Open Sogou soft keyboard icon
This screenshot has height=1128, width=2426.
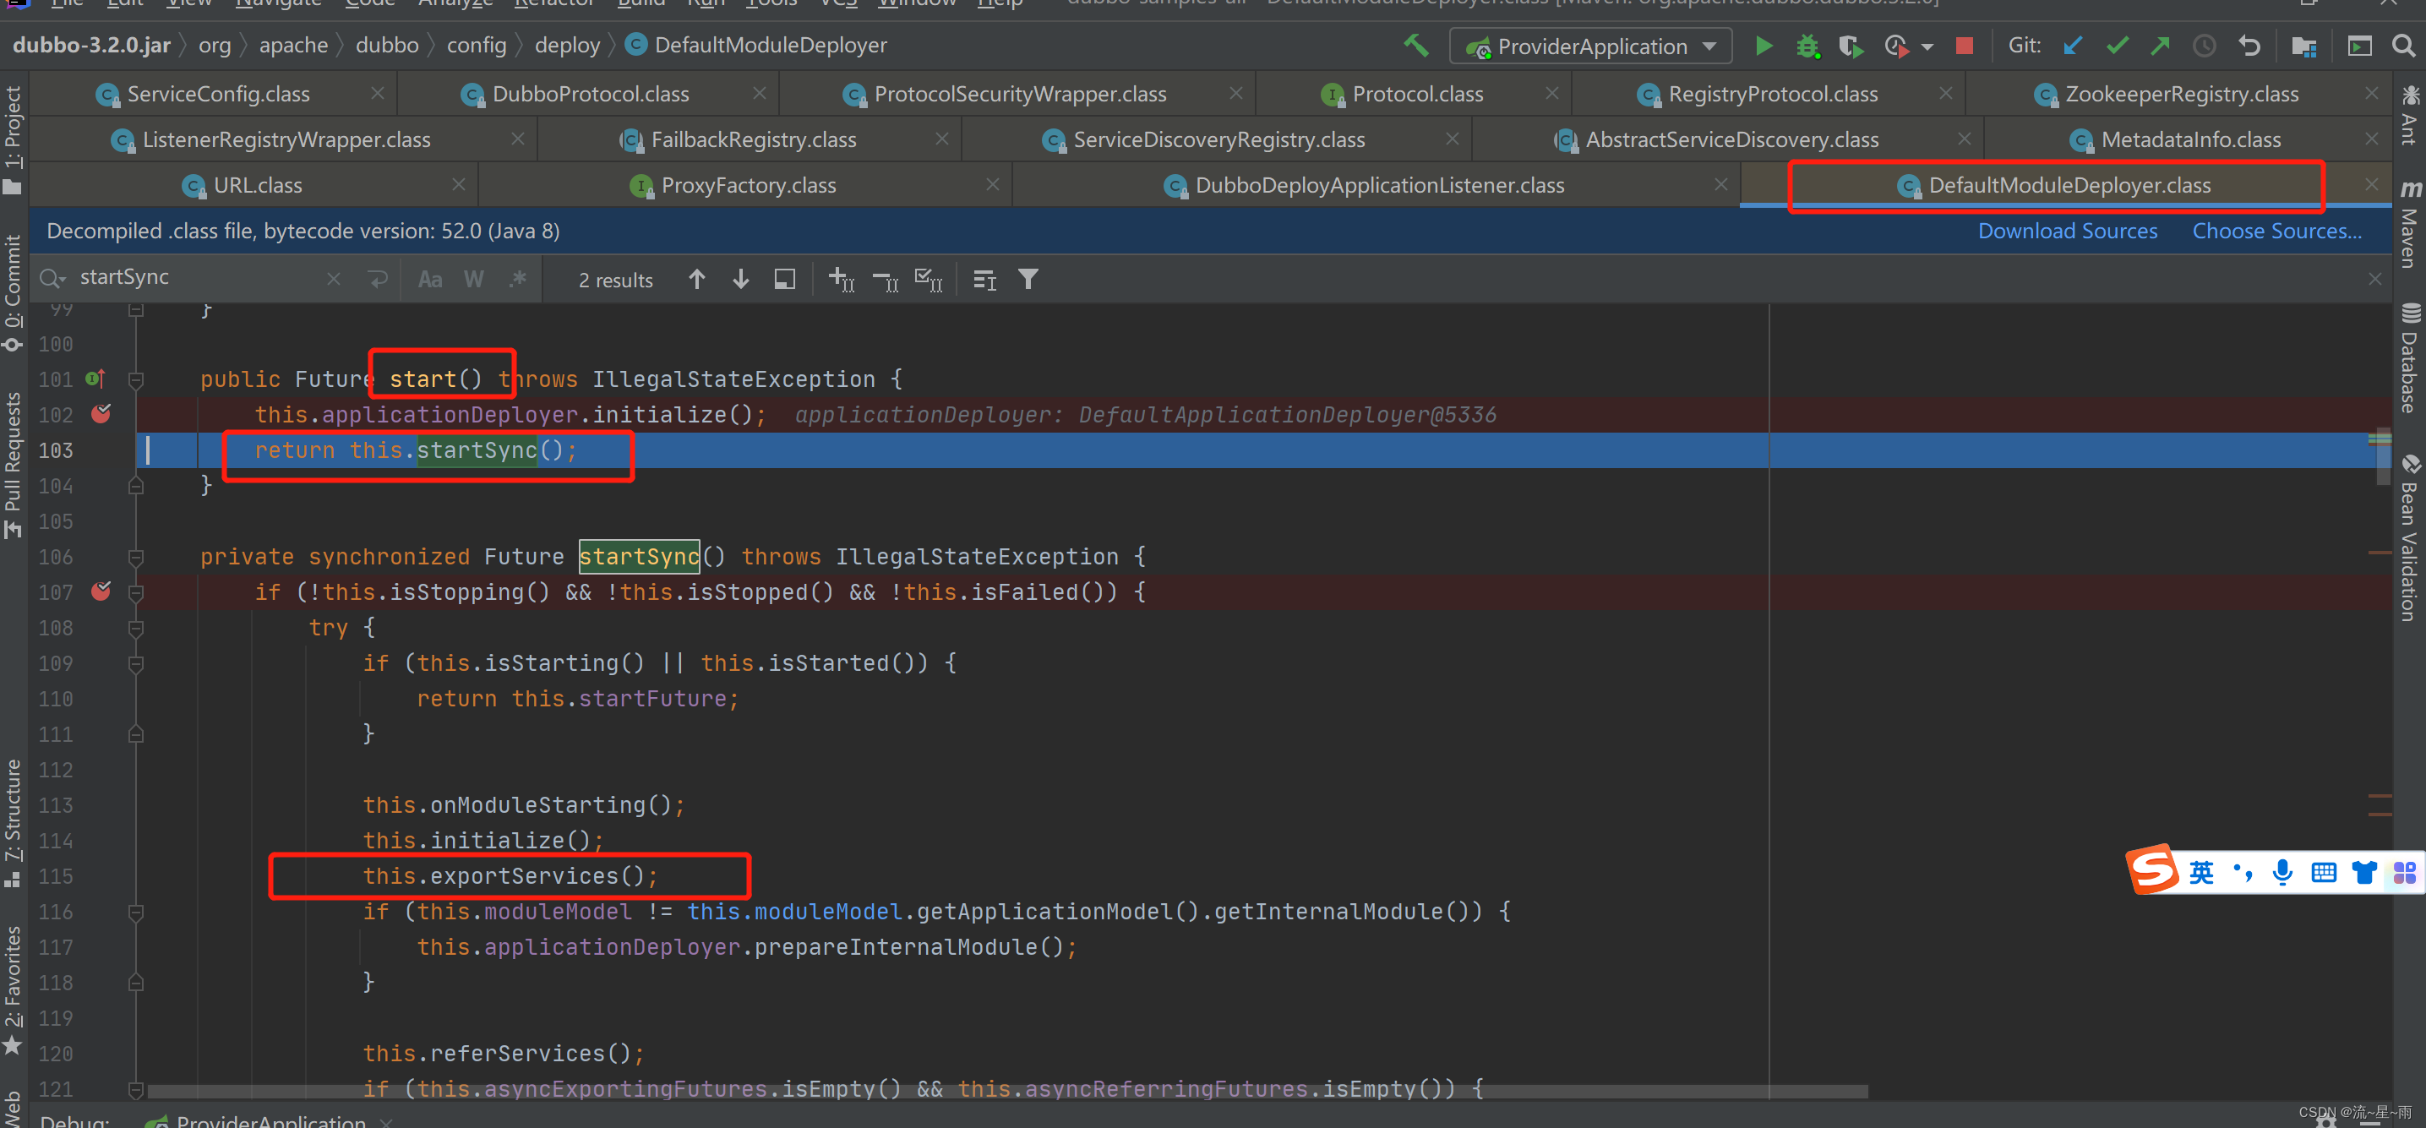(2324, 873)
